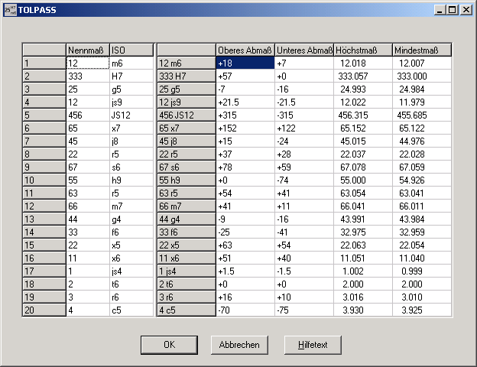The width and height of the screenshot is (477, 367).
Task: Click the Mindestmaß column header
Action: click(x=421, y=50)
